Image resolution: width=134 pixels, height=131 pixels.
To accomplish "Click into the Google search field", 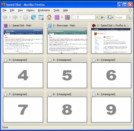I will pyautogui.click(x=120, y=17).
